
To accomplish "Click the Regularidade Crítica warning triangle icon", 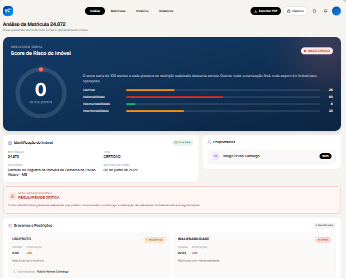I will pos(12,196).
